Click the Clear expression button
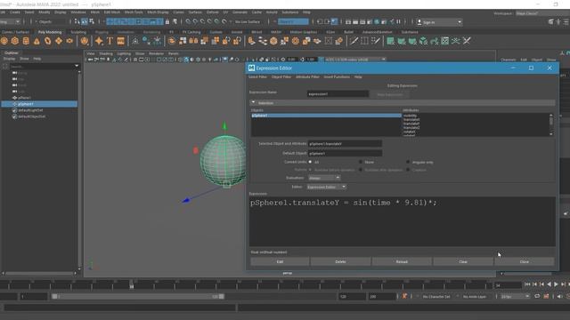This screenshot has height=320, width=570. point(463,261)
